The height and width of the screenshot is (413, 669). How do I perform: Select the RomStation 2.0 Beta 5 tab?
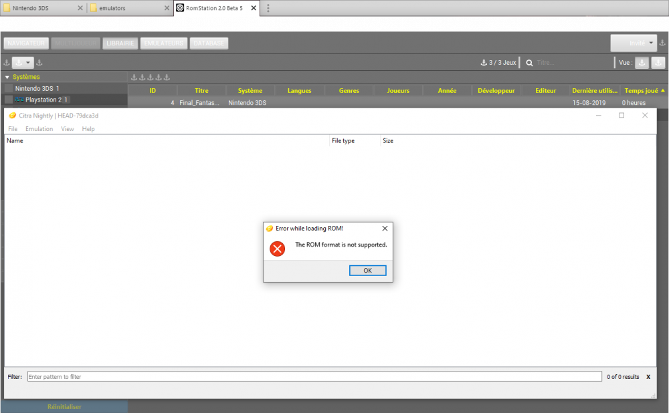pyautogui.click(x=213, y=8)
